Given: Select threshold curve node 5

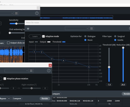Looking at the screenshot, I should (76, 63).
